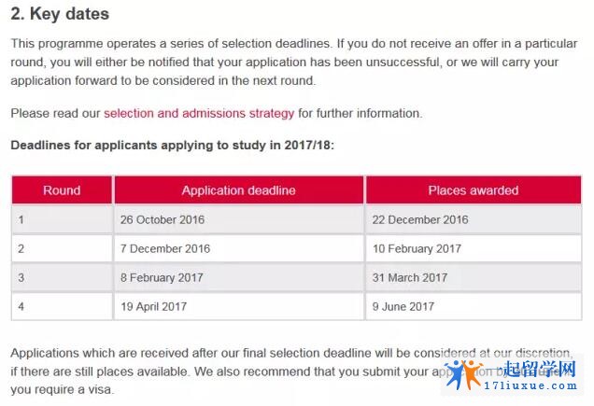Screen dimensions: 594x406
Task: Select the 8 February 2017 deadline cell
Action: [x=239, y=277]
